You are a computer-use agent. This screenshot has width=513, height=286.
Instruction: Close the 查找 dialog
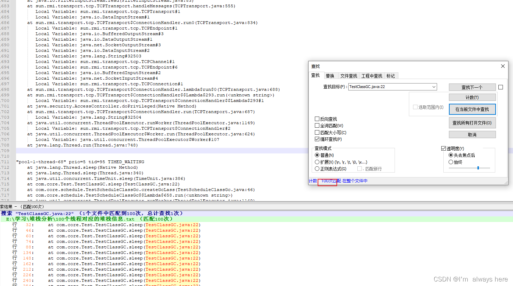click(x=503, y=66)
